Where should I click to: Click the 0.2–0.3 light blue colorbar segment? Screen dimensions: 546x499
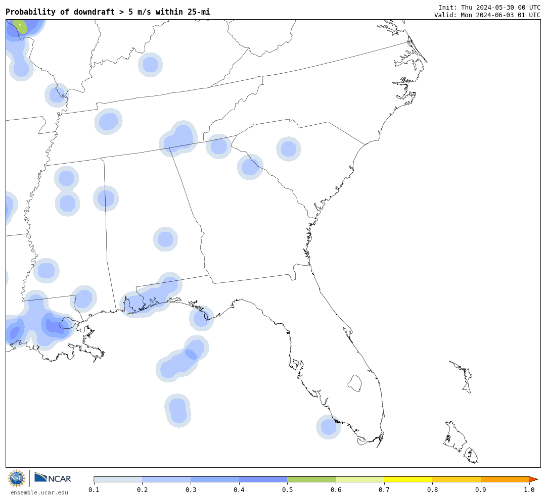[x=166, y=479]
